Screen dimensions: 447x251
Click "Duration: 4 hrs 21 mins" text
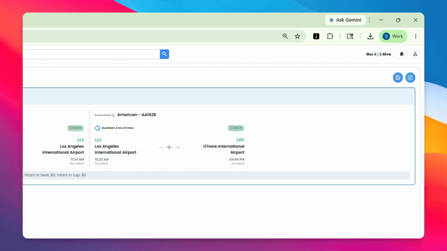118,128
